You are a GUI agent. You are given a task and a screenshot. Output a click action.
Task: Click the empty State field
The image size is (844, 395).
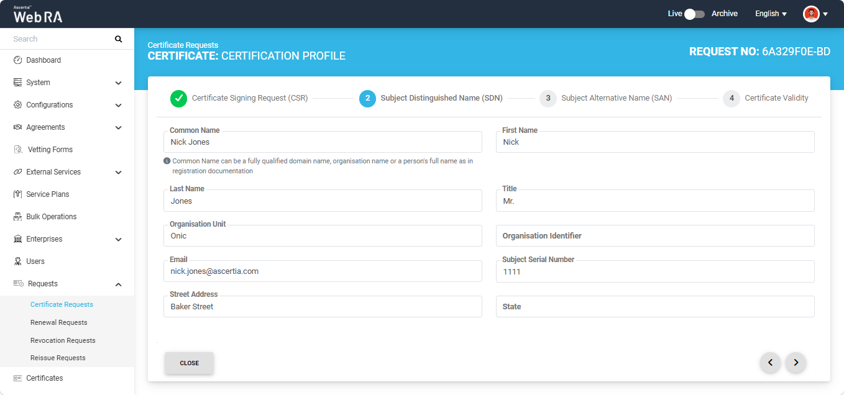655,306
